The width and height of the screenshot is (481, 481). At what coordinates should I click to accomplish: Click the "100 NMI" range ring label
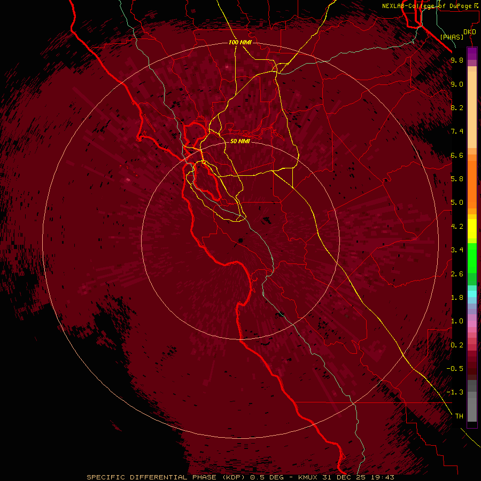(240, 42)
